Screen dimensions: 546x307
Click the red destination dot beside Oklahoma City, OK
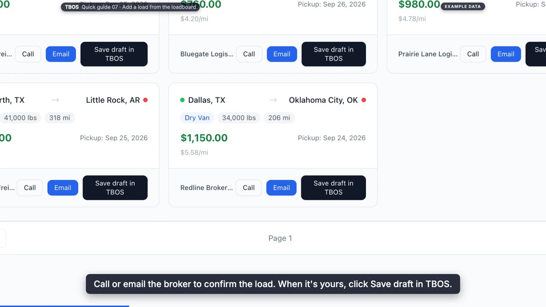click(x=363, y=100)
